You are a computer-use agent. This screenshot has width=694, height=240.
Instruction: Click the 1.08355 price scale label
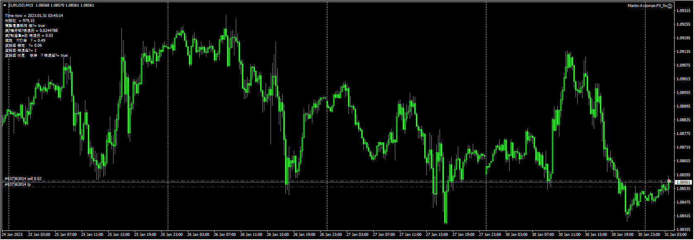[684, 230]
